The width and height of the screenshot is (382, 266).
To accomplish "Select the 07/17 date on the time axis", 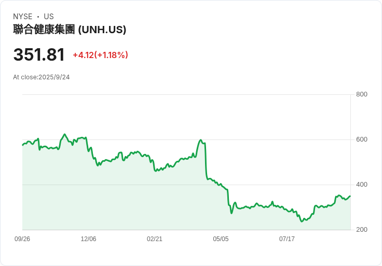I will 287,239.
